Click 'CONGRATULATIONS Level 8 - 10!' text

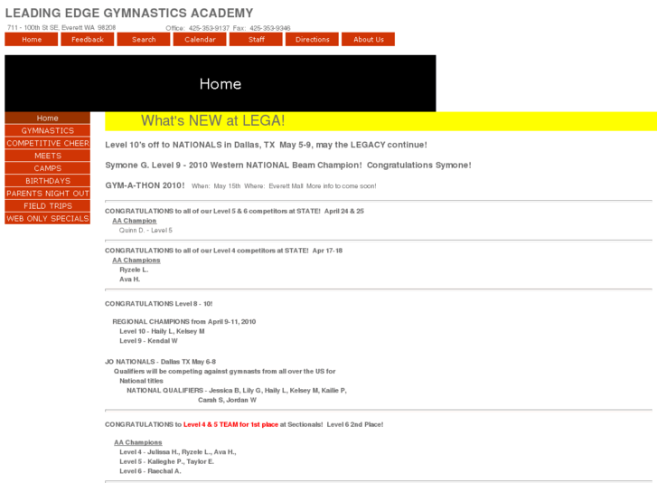click(x=159, y=304)
